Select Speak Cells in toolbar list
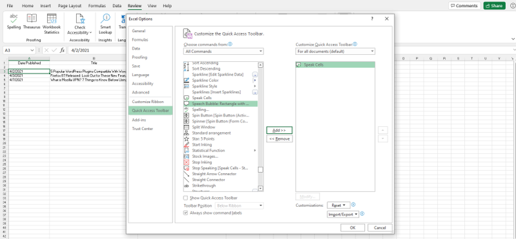This screenshot has height=239, width=516. click(335, 64)
